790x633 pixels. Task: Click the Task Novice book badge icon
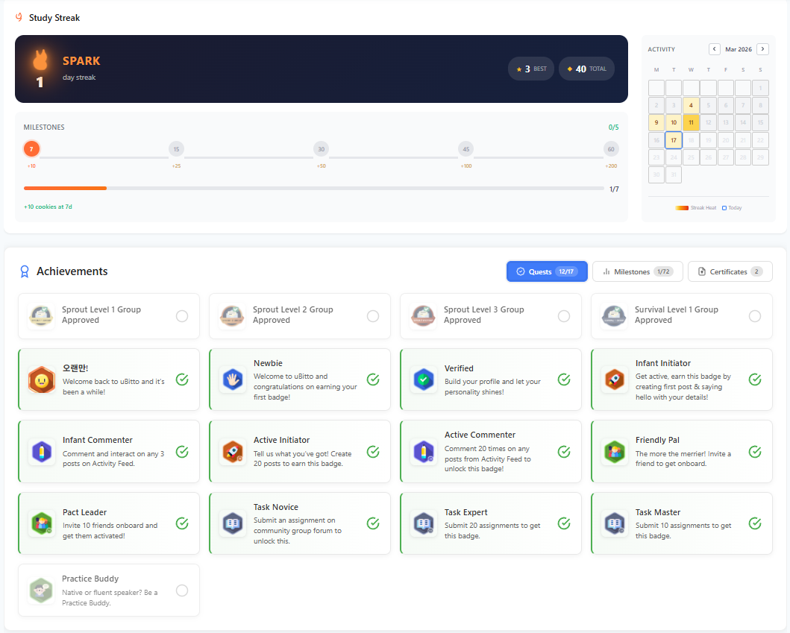[x=232, y=523]
